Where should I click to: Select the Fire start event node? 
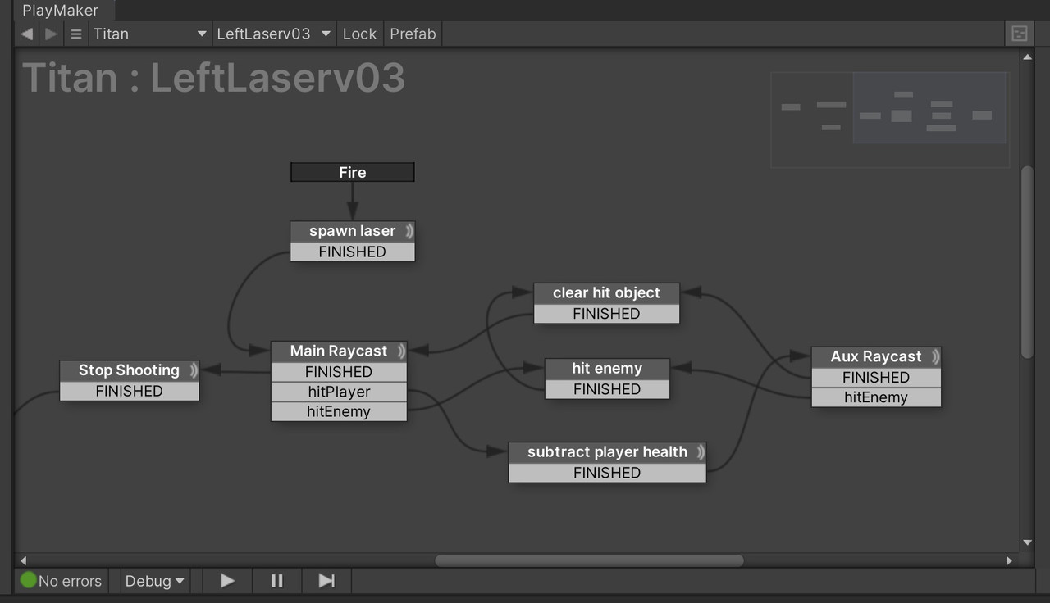point(353,172)
